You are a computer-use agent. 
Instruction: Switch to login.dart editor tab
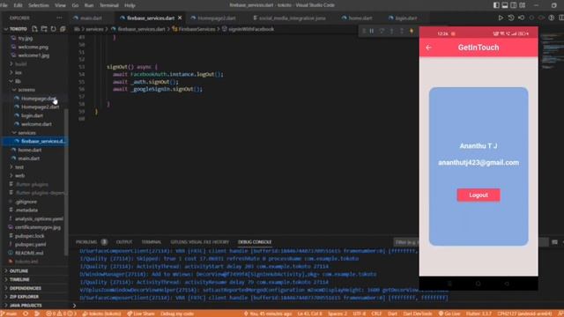click(406, 18)
